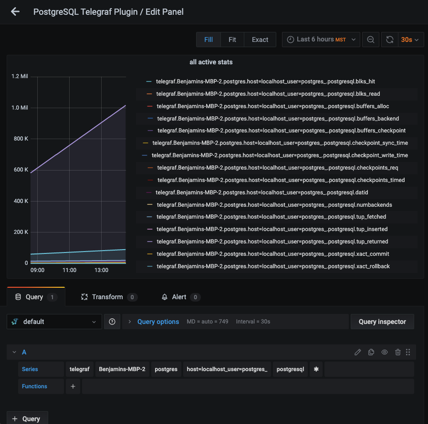Click the empty series segment field
The image size is (428, 424).
coord(369,369)
